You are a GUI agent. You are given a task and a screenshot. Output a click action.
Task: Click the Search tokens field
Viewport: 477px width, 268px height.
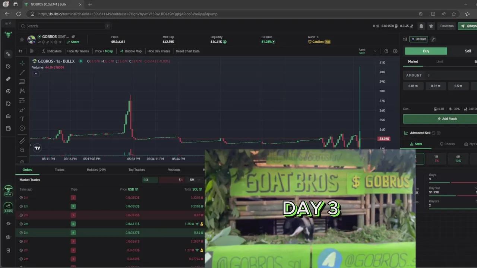[65, 26]
